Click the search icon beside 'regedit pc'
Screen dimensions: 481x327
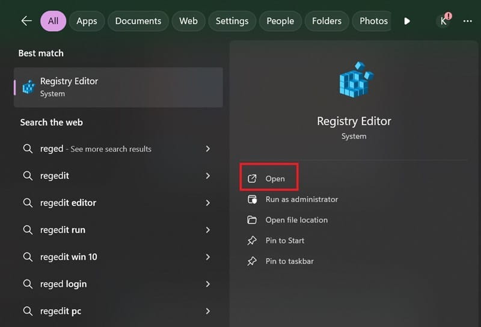28,311
